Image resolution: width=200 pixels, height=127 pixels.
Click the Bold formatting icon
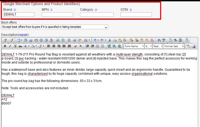[x=5, y=46]
